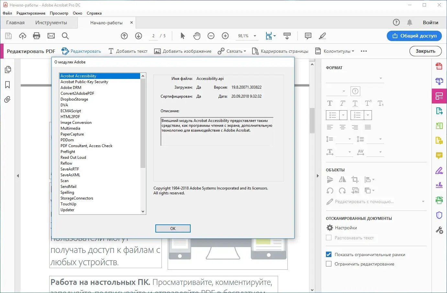
Task: Activate the arrow selection tool
Action: pyautogui.click(x=182, y=36)
